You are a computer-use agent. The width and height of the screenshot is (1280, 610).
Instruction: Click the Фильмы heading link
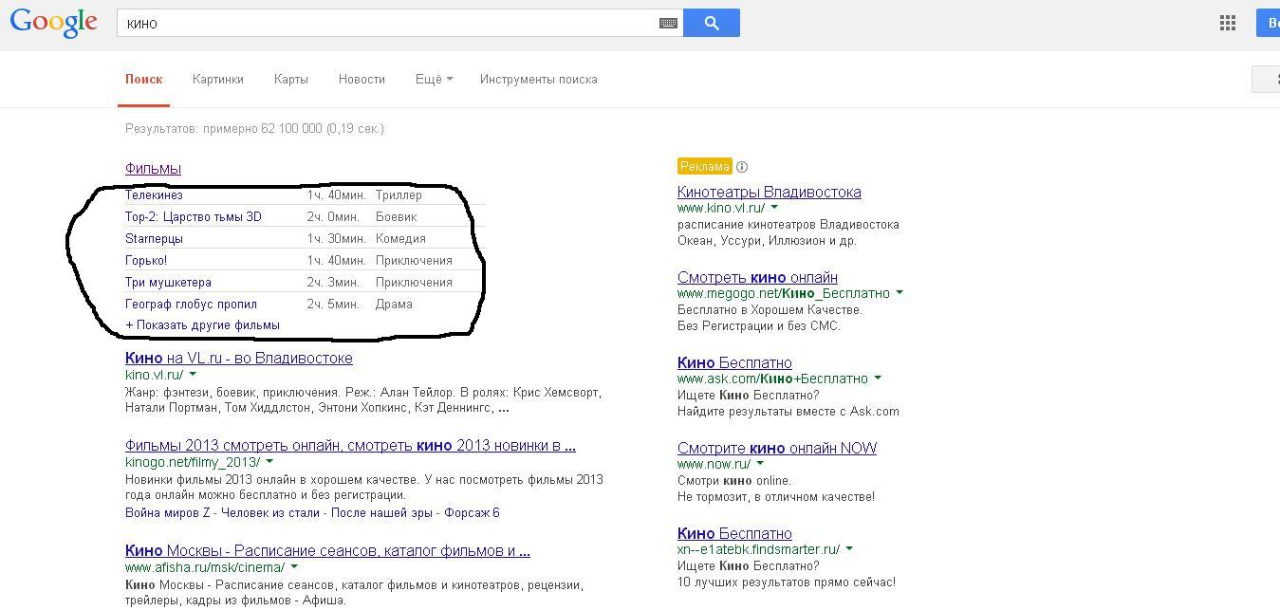[153, 169]
